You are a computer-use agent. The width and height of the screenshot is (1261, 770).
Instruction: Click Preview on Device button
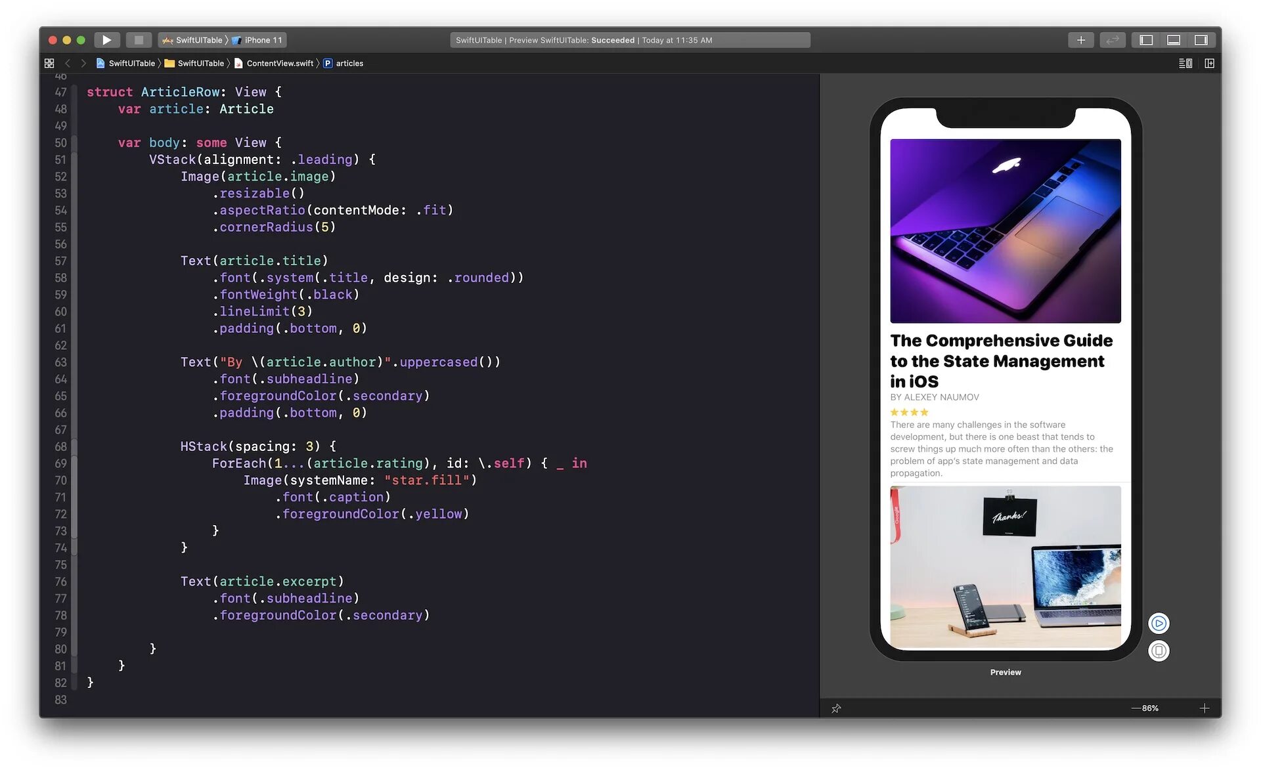tap(1159, 650)
